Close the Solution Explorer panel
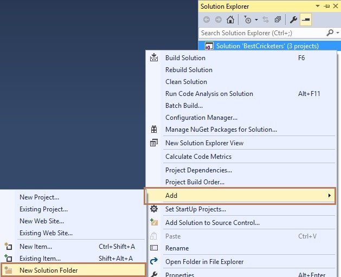 coord(336,6)
